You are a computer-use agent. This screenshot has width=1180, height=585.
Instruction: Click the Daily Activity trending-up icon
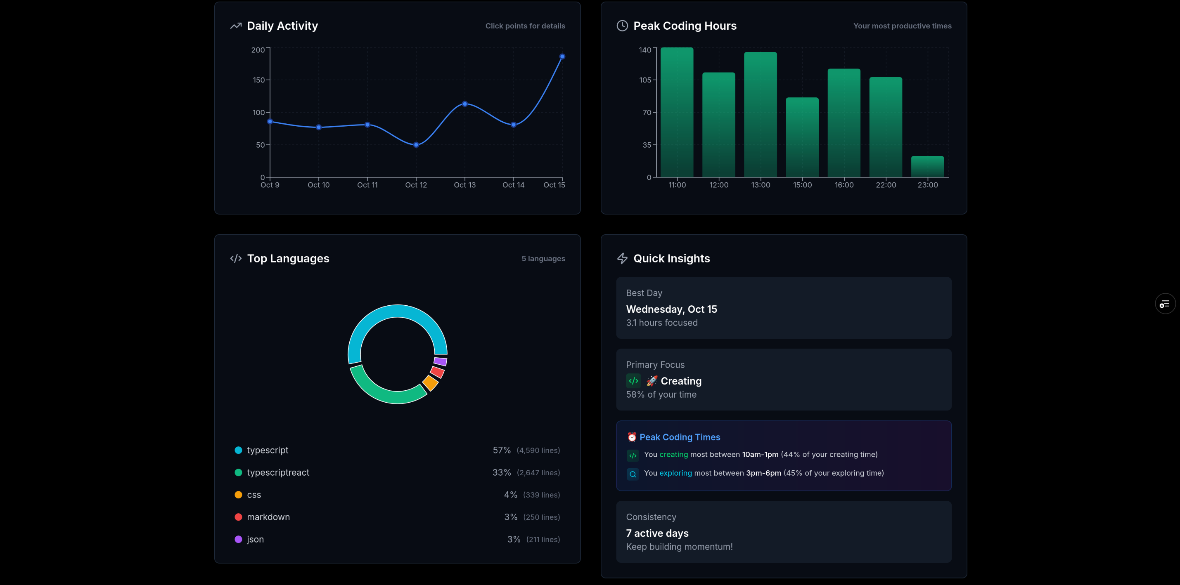[235, 26]
